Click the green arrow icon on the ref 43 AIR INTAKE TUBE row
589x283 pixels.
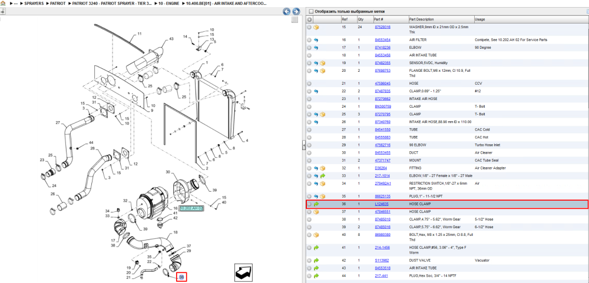[316, 268]
